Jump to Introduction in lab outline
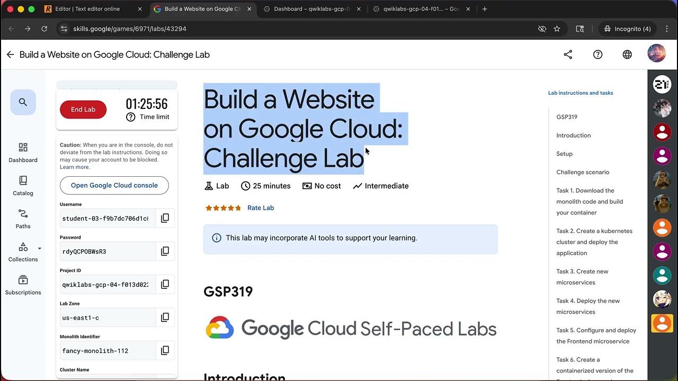 (x=573, y=135)
